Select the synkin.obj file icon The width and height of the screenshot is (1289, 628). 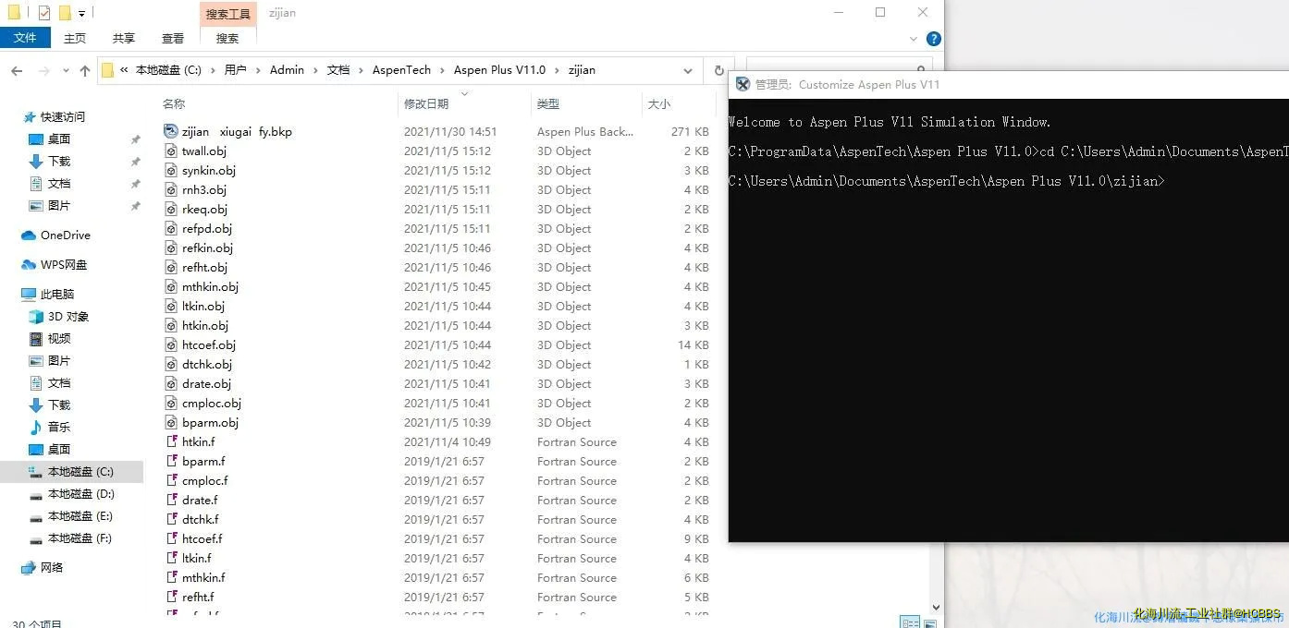(x=171, y=170)
